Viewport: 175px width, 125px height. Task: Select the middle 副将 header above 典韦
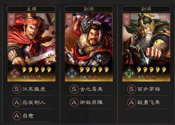pyautogui.click(x=89, y=9)
